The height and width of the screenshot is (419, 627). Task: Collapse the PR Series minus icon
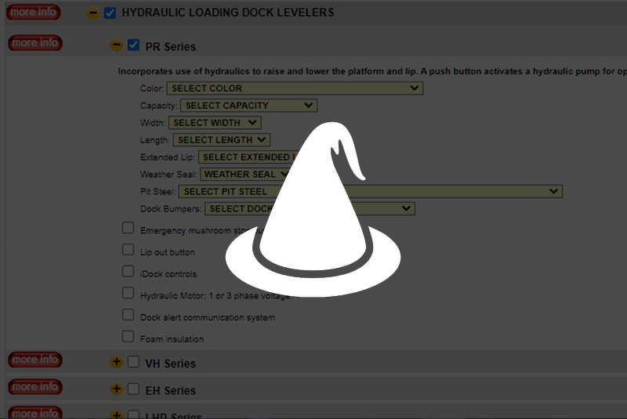pos(116,45)
